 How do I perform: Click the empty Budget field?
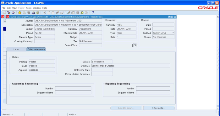click(x=91, y=37)
